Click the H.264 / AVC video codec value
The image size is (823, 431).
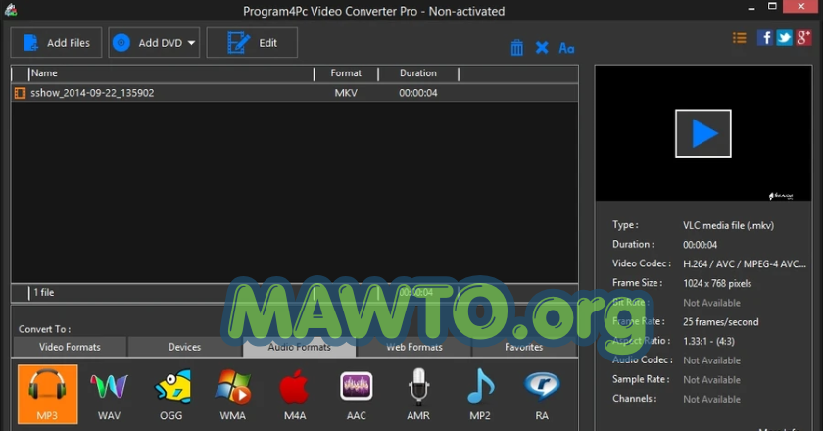click(x=745, y=264)
